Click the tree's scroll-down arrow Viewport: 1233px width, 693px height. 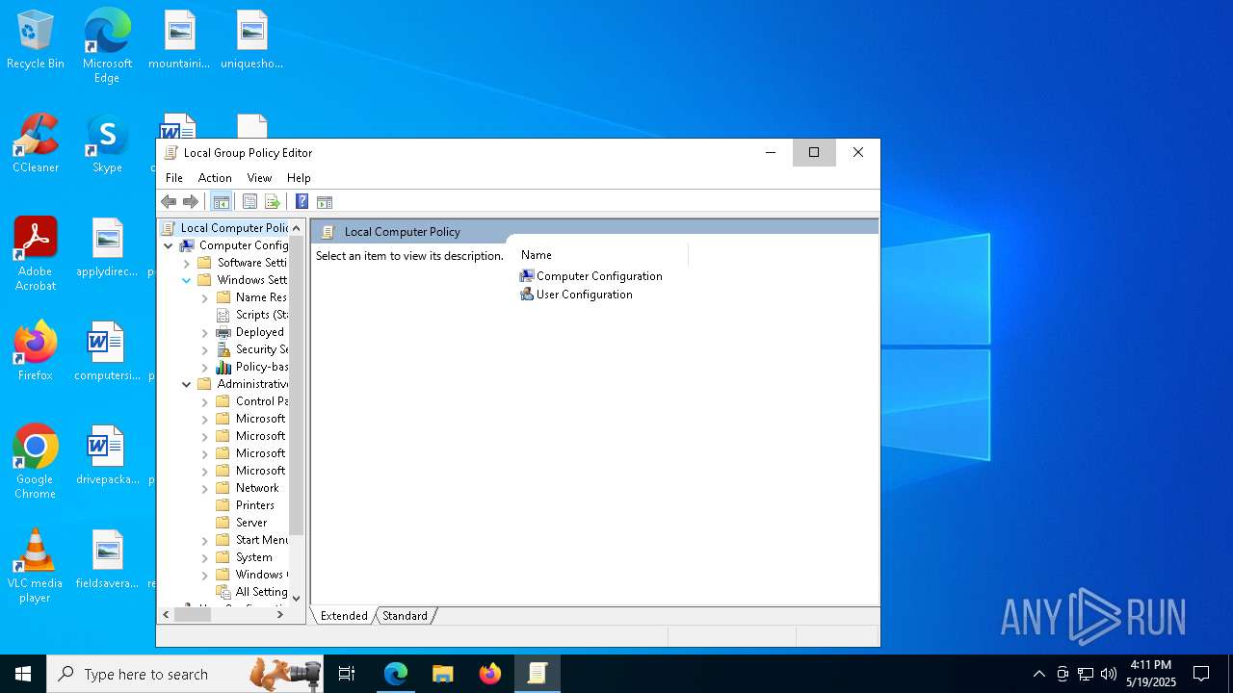pos(296,598)
